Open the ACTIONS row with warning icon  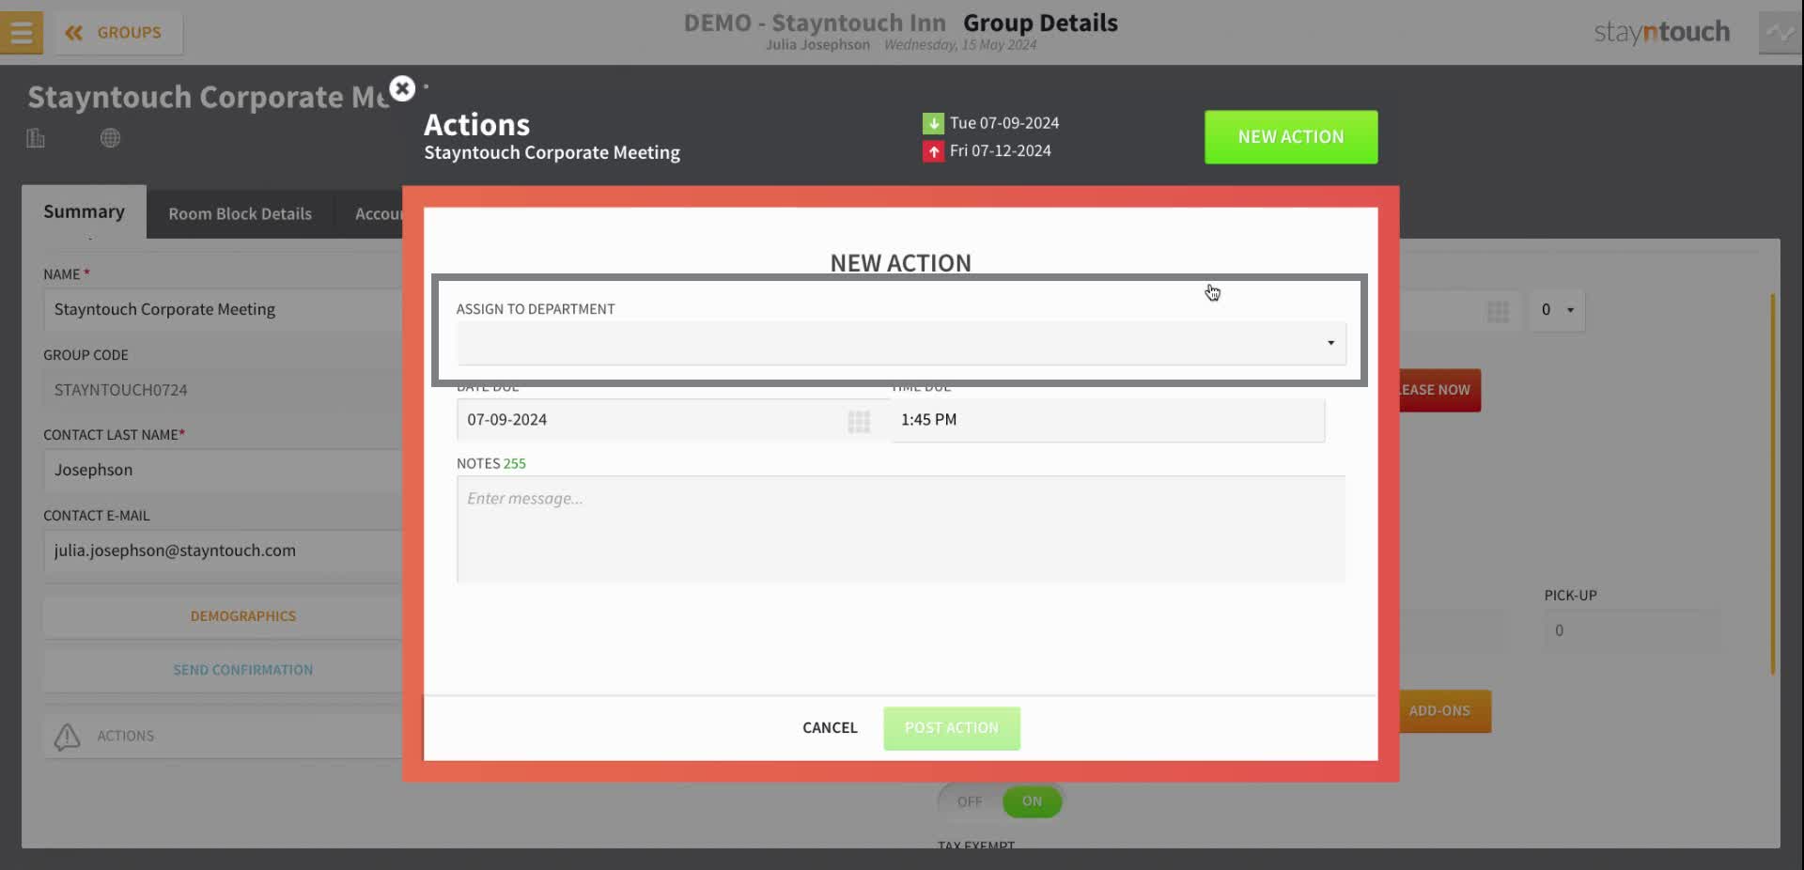pos(223,737)
